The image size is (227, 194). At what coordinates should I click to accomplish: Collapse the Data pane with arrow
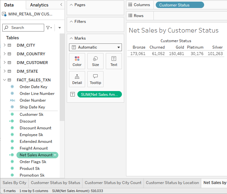point(61,5)
